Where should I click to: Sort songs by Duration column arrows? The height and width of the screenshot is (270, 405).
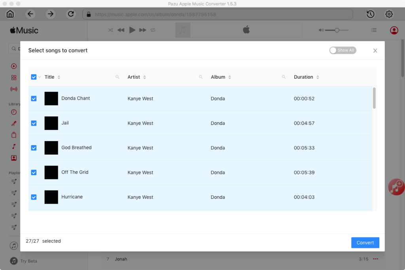point(318,77)
